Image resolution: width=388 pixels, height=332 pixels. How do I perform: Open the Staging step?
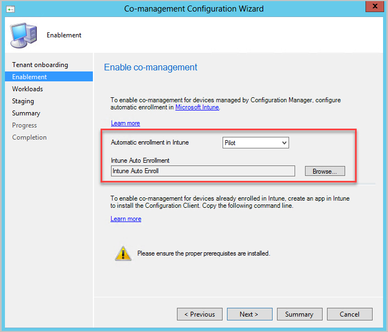point(23,101)
